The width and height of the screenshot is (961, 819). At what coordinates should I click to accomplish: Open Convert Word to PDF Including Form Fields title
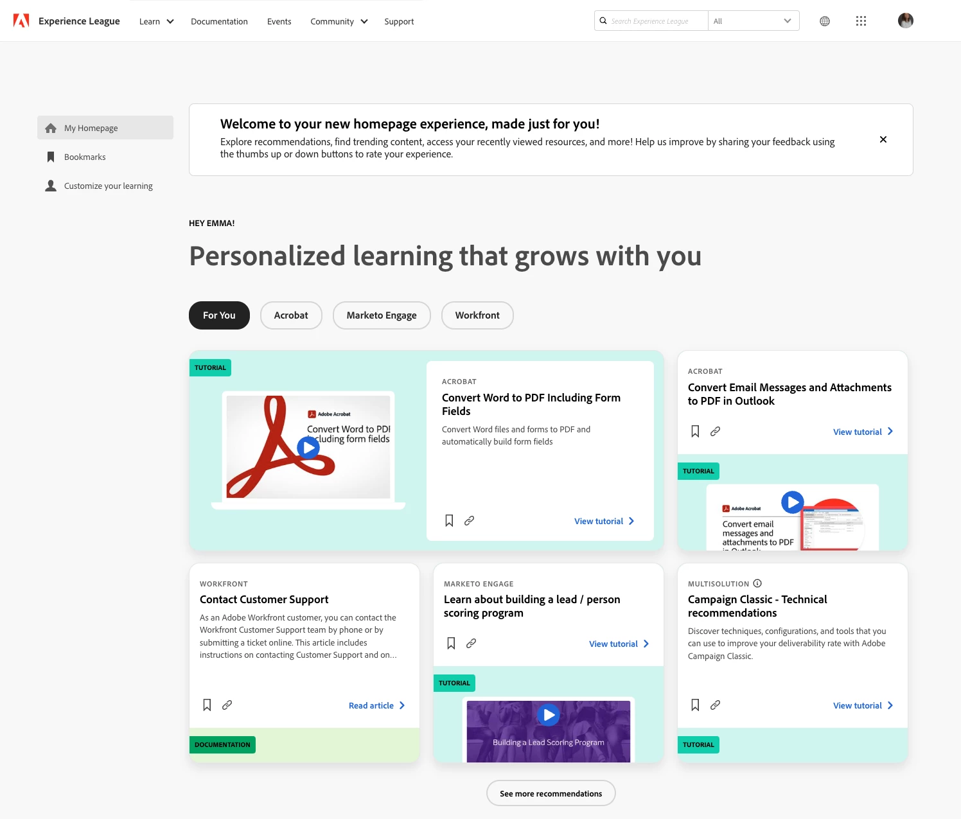click(x=531, y=405)
